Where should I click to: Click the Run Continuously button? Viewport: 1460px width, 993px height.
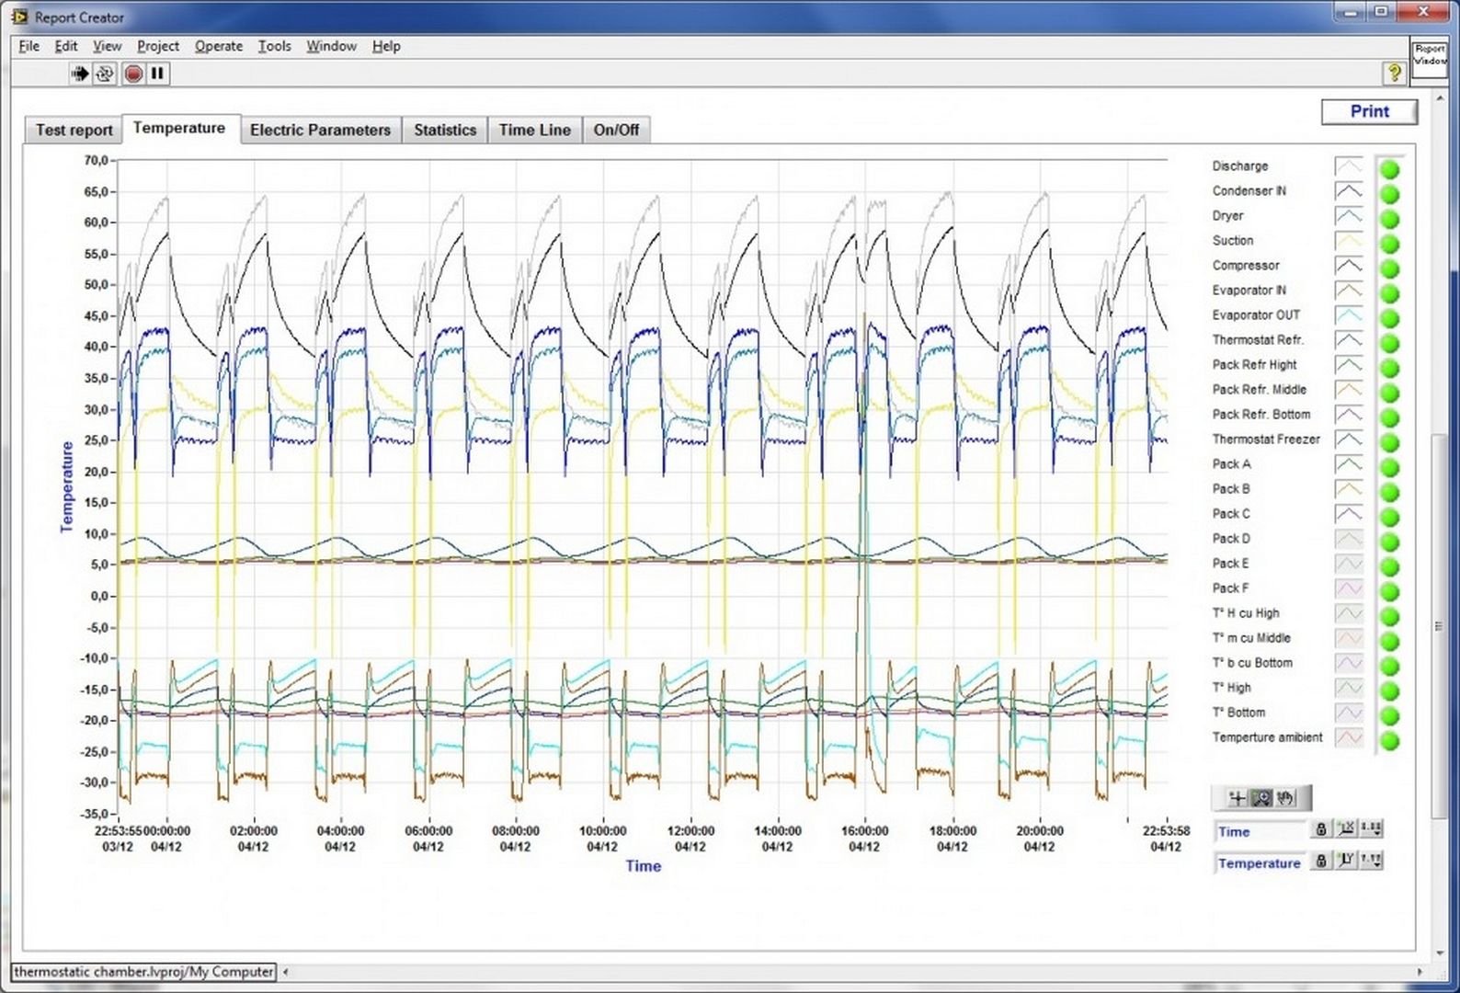coord(105,74)
